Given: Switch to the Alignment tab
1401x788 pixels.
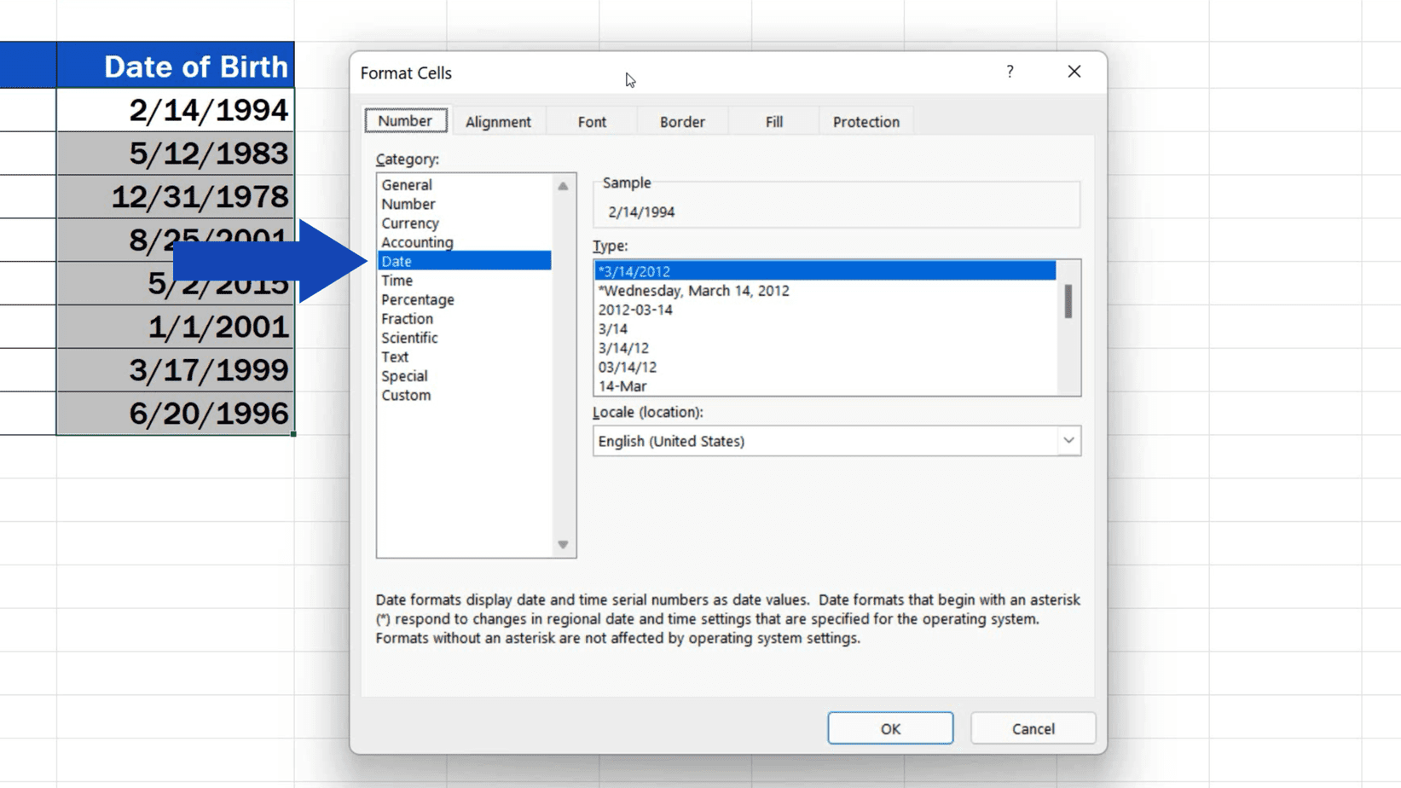Looking at the screenshot, I should pyautogui.click(x=499, y=121).
